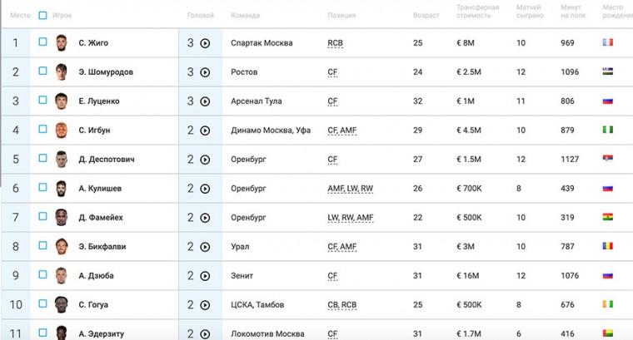Play headed goals video for С. Жиго

205,43
